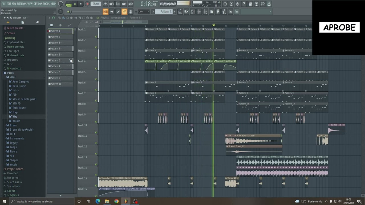This screenshot has width=365, height=205.
Task: Open the Browser - All dropdown
Action: (x=19, y=18)
